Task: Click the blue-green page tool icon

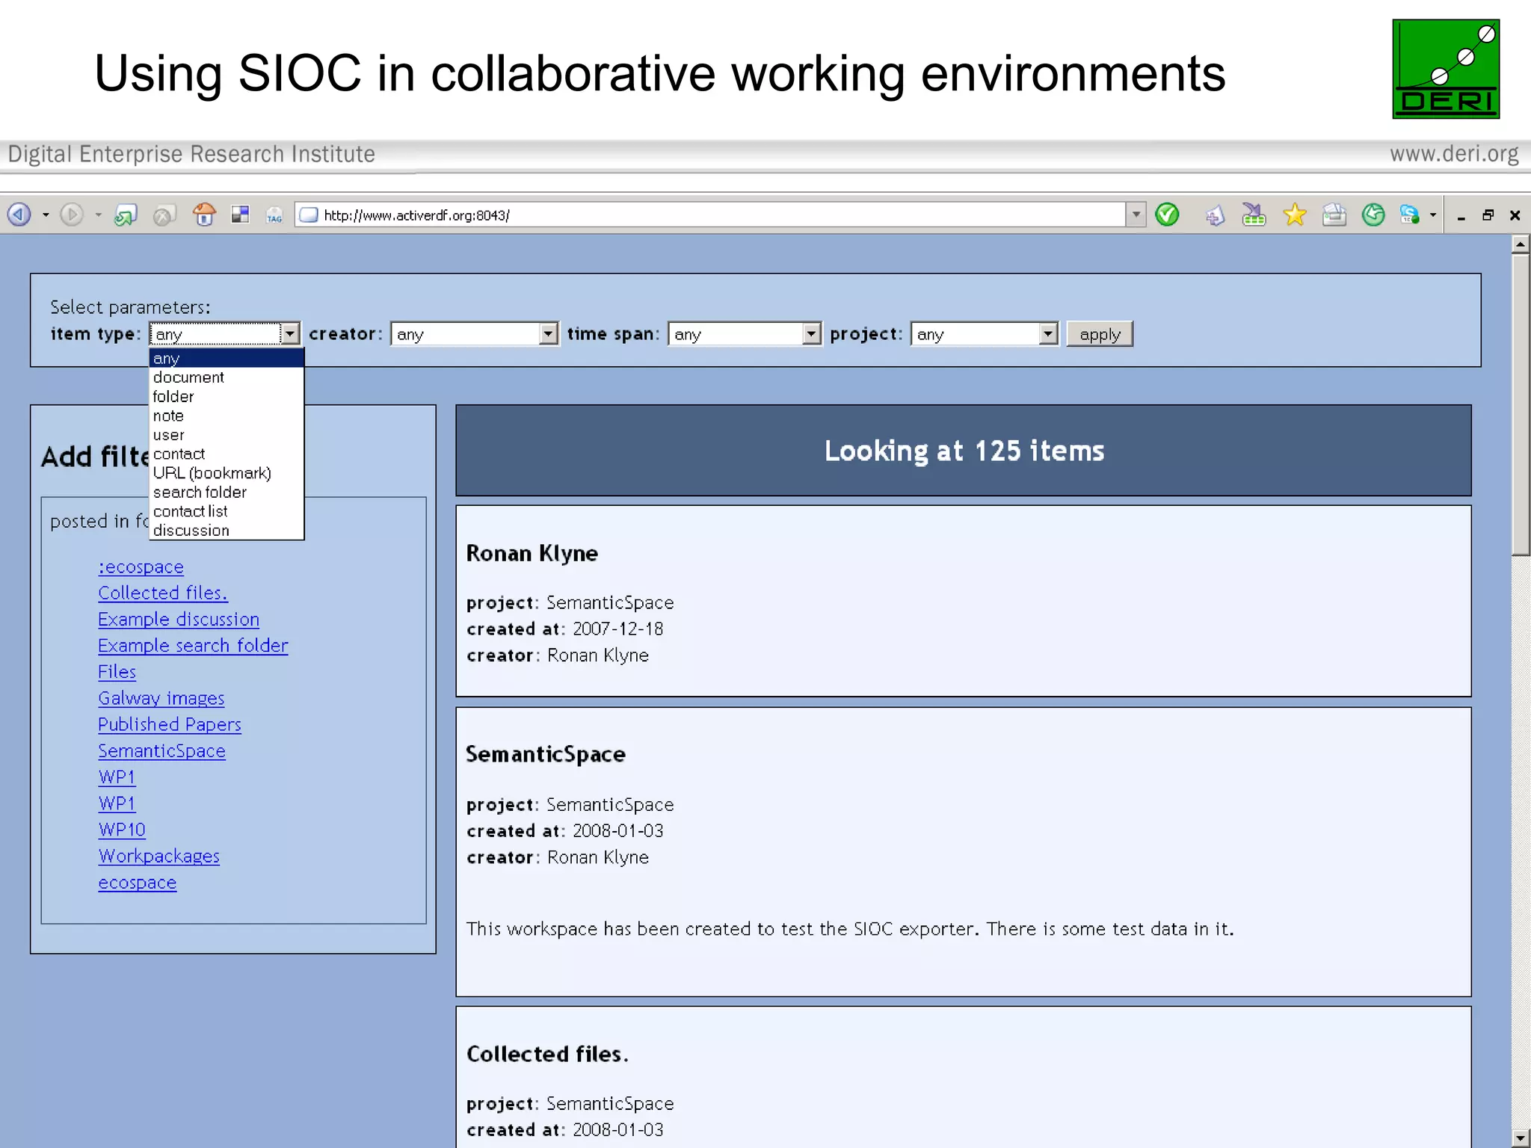Action: (1410, 215)
